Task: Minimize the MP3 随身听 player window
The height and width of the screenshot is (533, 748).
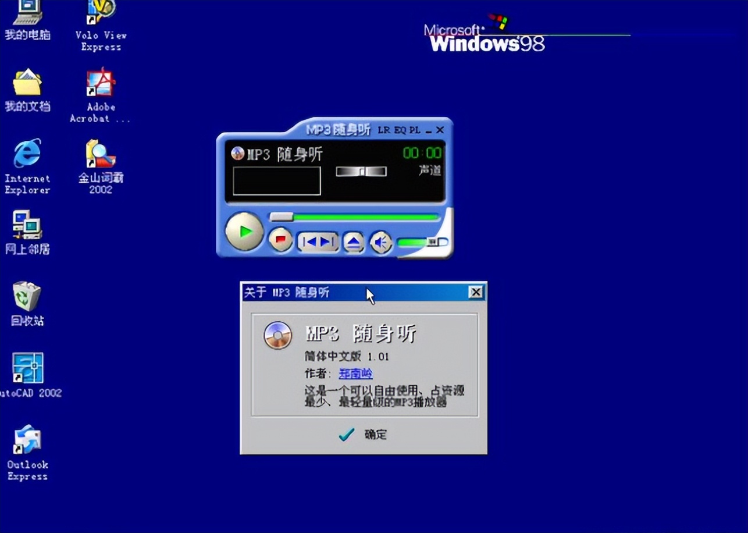Action: [429, 131]
